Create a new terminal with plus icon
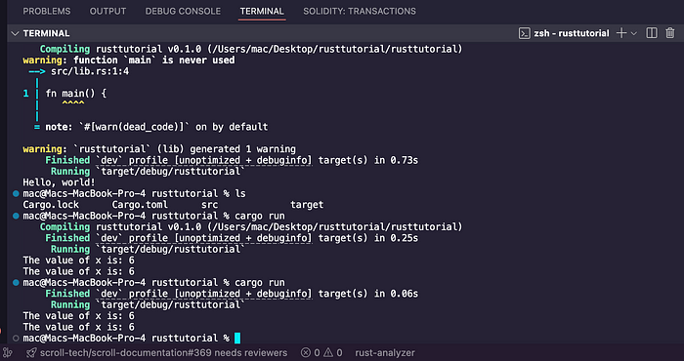This screenshot has height=361, width=684. (x=621, y=33)
